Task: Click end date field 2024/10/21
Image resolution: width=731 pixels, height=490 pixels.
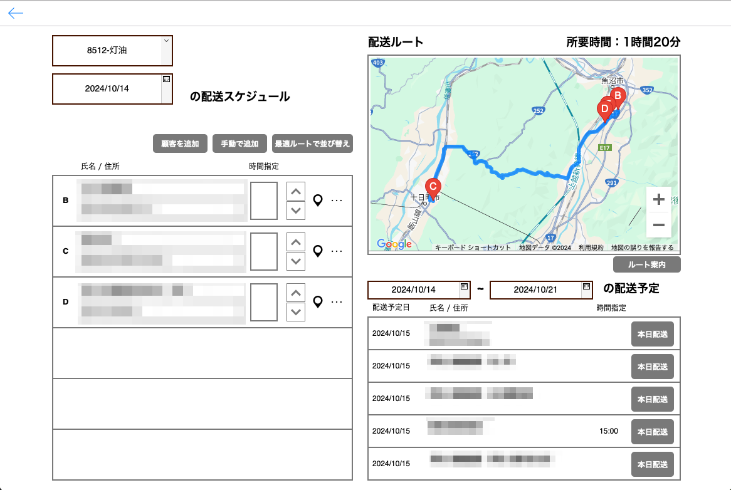Action: coord(535,289)
